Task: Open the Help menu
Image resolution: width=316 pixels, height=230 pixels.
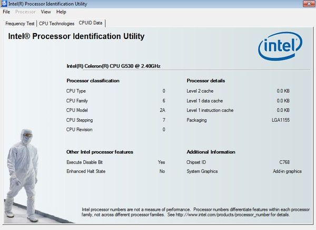Action: click(x=61, y=12)
